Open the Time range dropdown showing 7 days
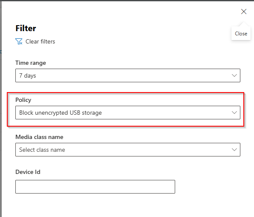Screen dimensions: 254x217 point(128,75)
